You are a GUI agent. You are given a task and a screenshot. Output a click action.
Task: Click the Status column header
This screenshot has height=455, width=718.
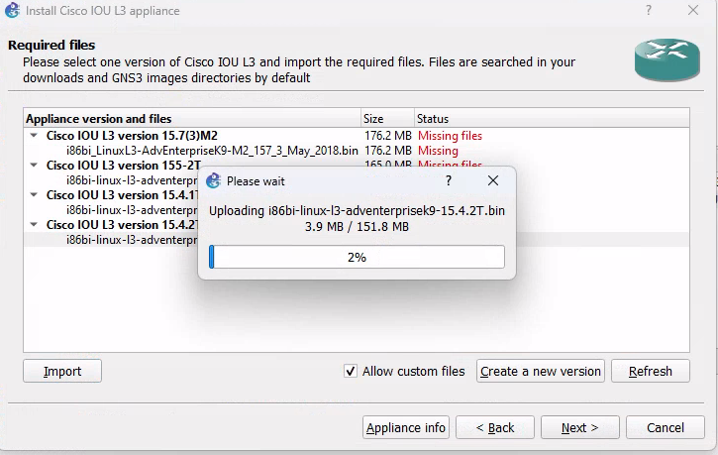point(550,119)
